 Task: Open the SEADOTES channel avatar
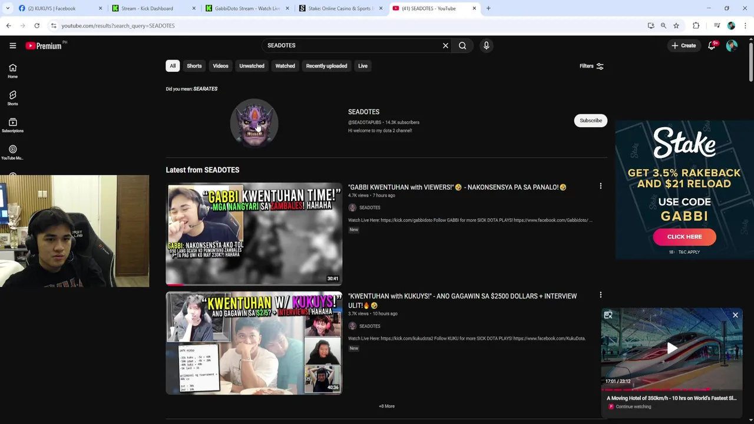coord(254,122)
